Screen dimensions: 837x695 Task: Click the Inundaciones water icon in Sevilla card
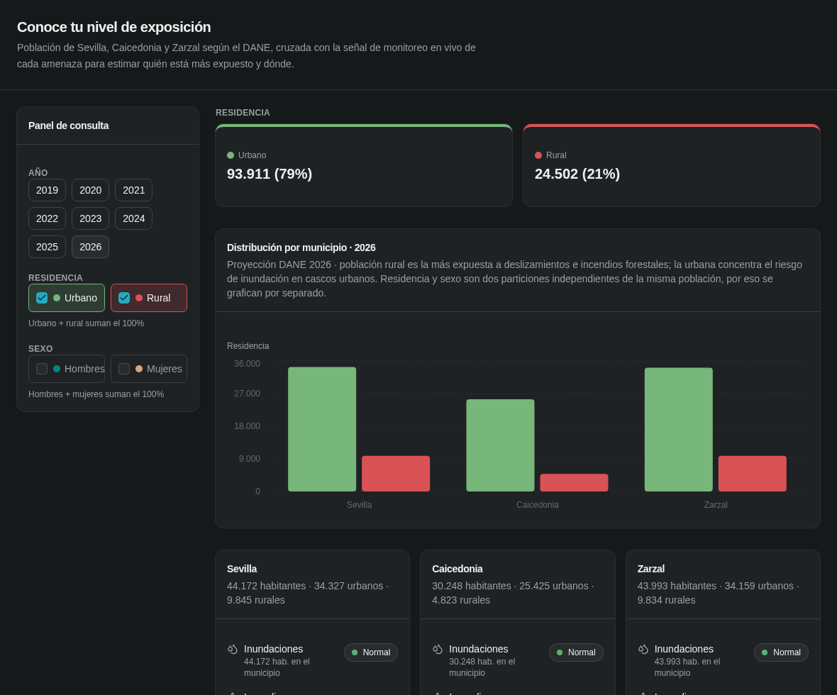232,649
